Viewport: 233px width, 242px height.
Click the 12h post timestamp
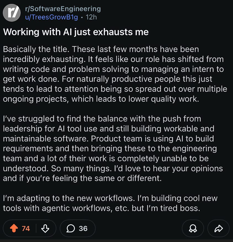tap(91, 17)
